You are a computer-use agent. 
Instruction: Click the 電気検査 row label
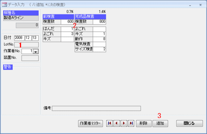click(x=84, y=44)
